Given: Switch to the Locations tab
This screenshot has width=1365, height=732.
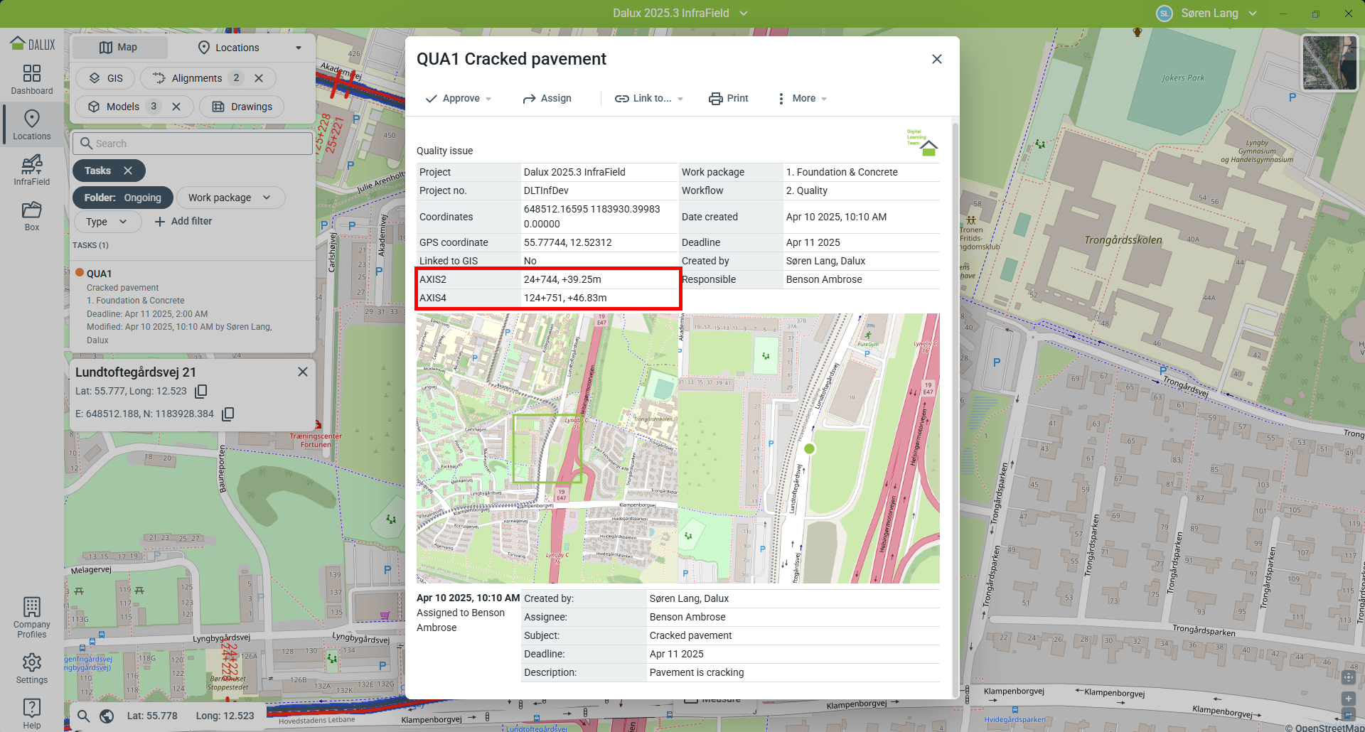Looking at the screenshot, I should (237, 48).
